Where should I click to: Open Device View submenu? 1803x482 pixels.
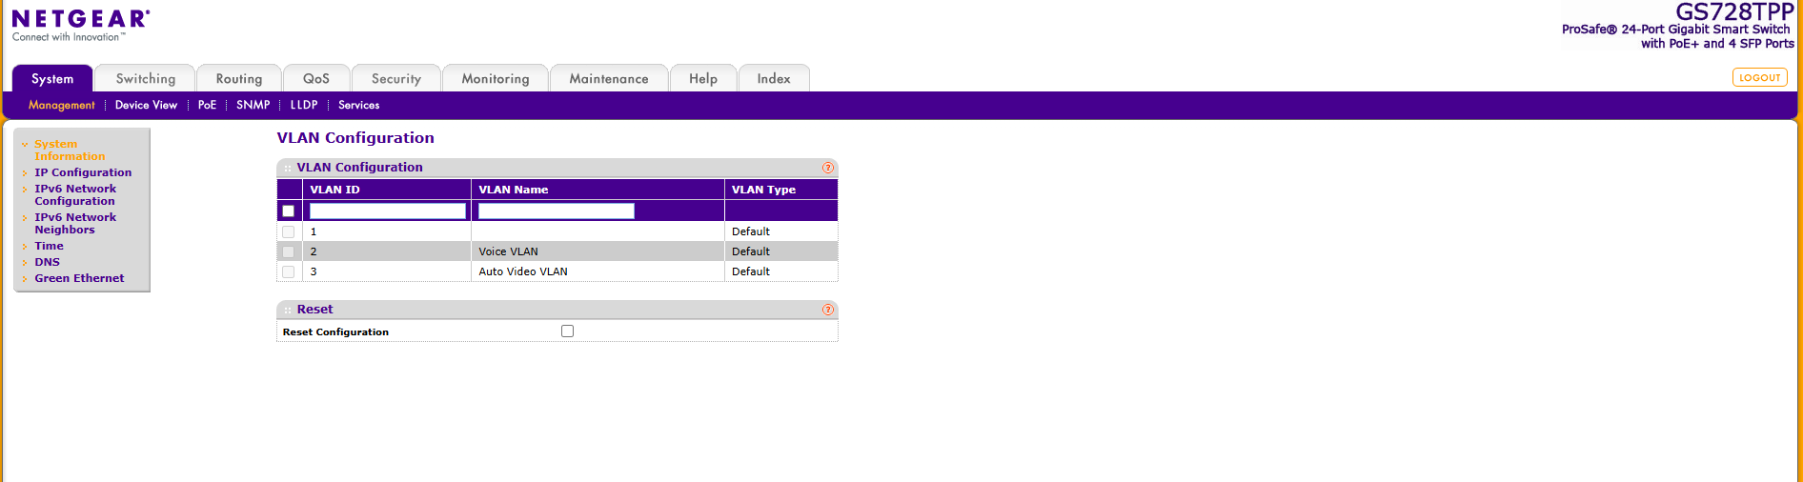[146, 105]
